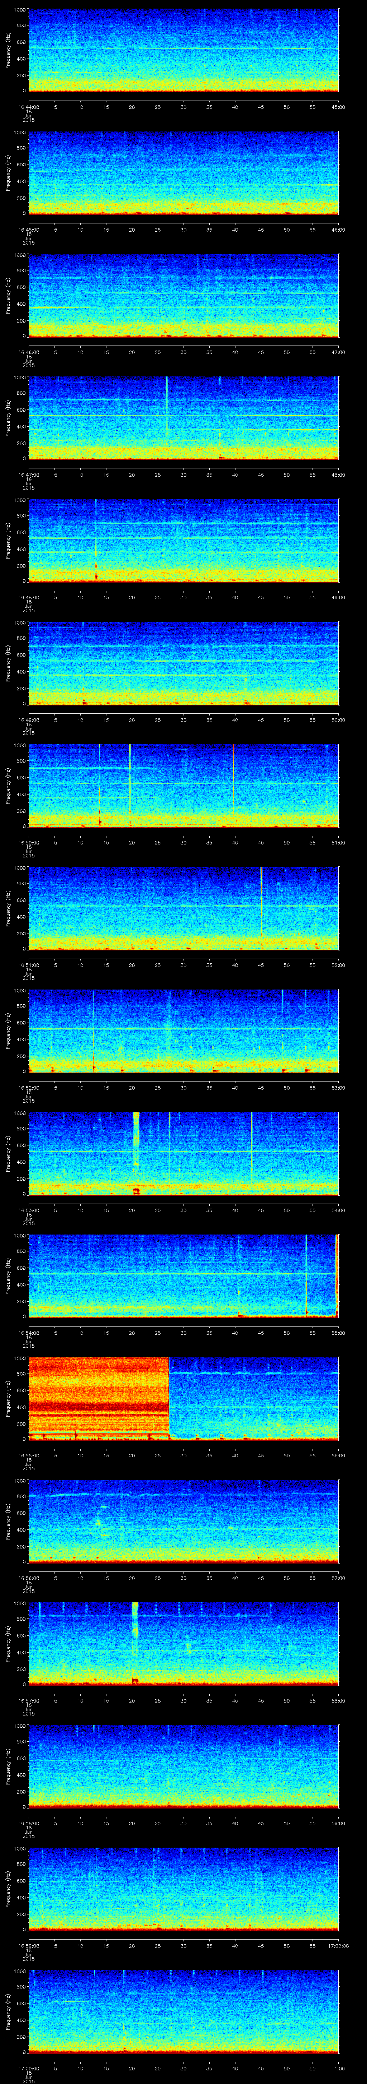Select the spectrogram panel ending at 49:00

click(183, 541)
